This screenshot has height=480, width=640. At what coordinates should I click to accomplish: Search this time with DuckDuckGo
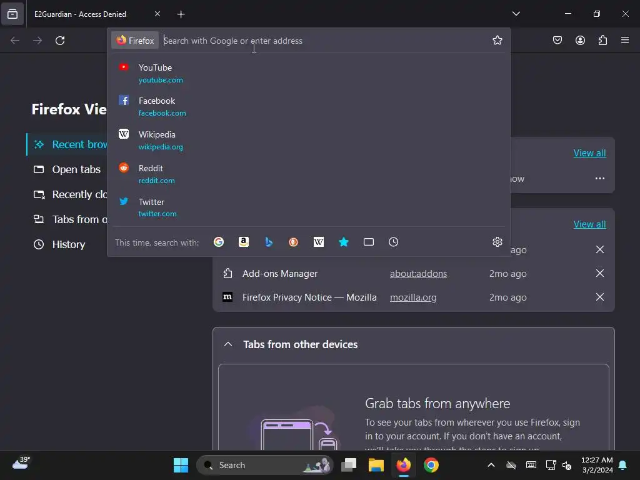294,242
